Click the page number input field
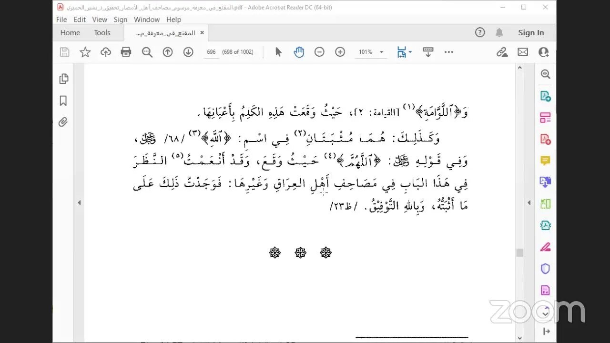 coord(212,52)
